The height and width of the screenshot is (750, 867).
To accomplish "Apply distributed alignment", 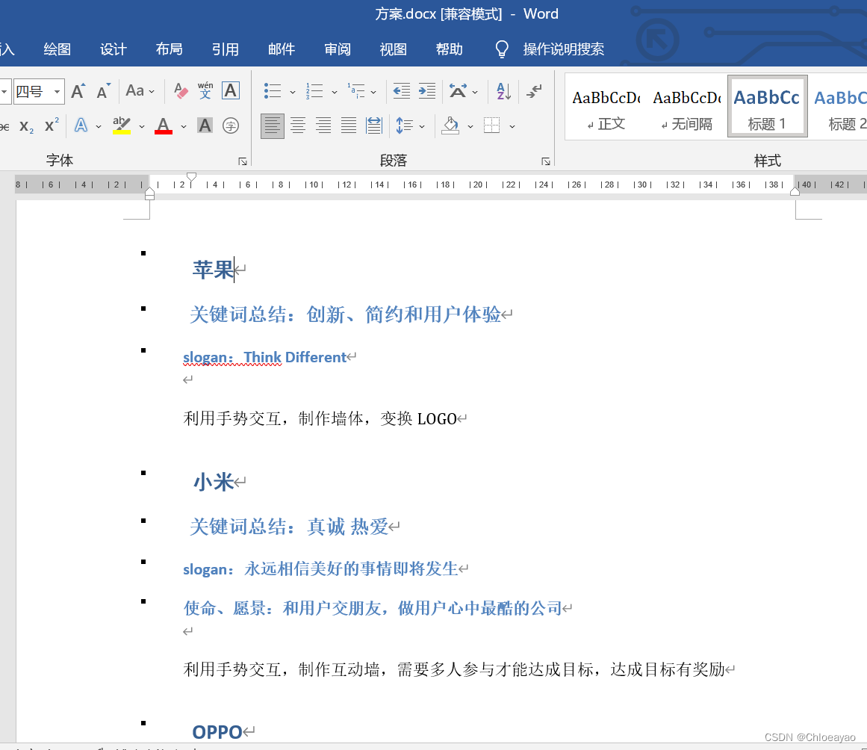I will 374,126.
